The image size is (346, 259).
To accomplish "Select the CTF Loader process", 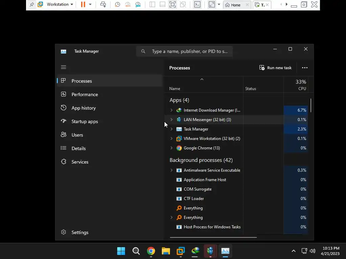I will (x=236, y=199).
